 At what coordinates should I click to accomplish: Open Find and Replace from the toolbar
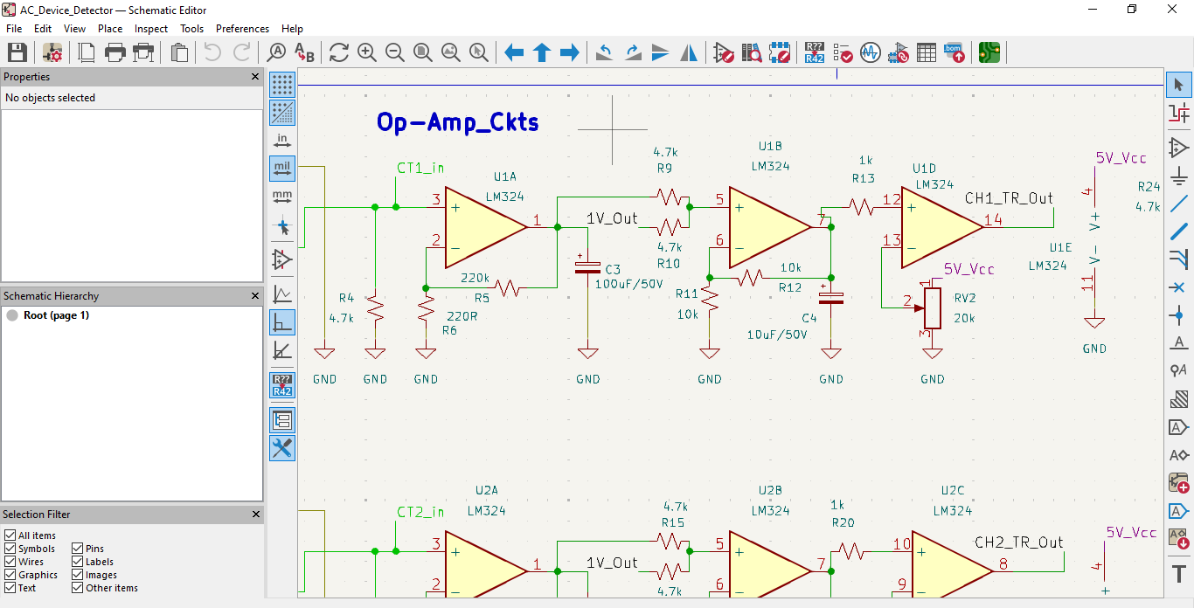(x=304, y=52)
